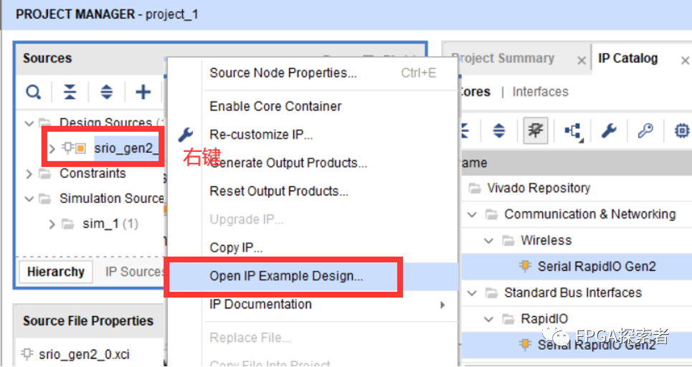
Task: Click the Re-customize IP wrench icon
Action: 185,135
